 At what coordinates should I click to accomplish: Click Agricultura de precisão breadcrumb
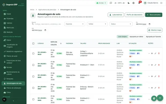(47, 10)
